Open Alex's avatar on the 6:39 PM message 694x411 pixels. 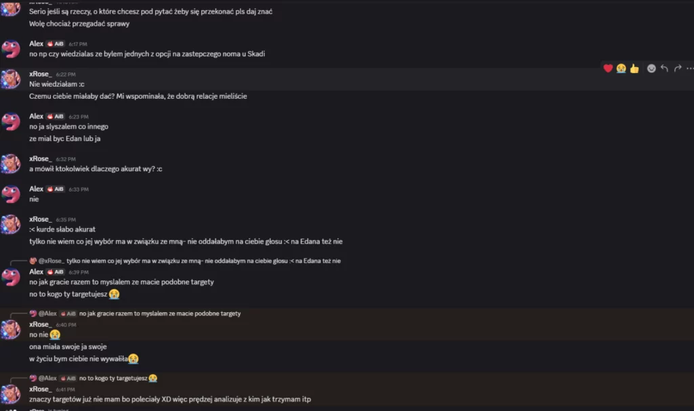tap(11, 277)
